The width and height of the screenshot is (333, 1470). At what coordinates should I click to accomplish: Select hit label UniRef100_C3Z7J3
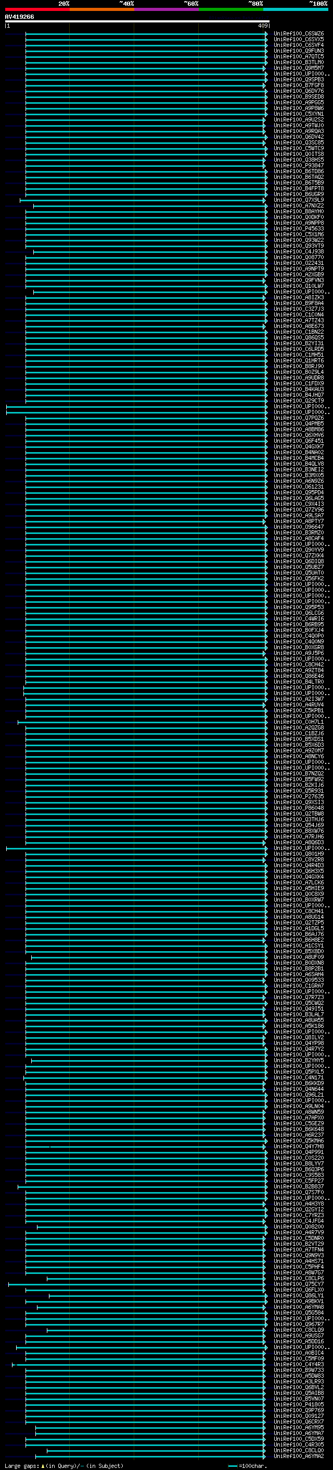299,309
